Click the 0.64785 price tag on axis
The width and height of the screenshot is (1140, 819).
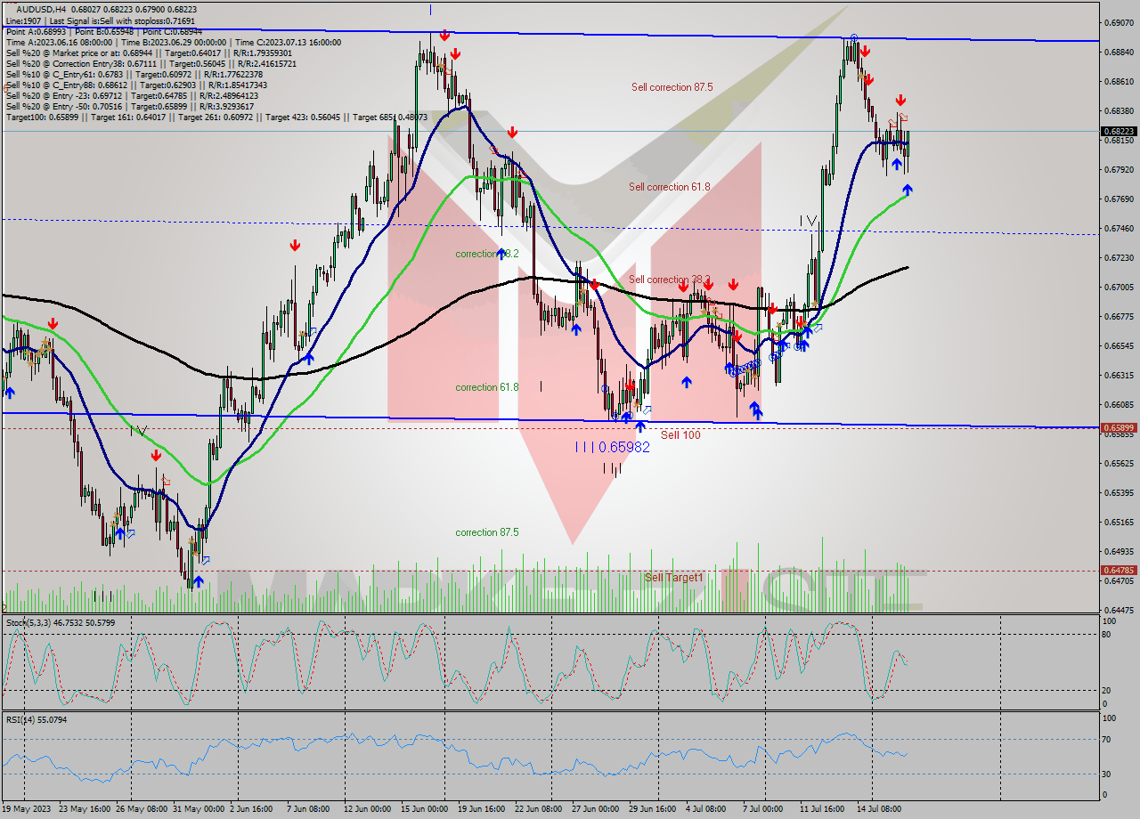coord(1119,570)
